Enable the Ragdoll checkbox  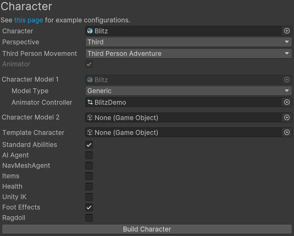pyautogui.click(x=89, y=218)
